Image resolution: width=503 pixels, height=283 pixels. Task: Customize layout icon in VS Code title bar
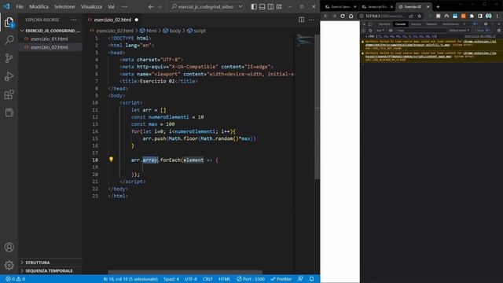(x=279, y=6)
